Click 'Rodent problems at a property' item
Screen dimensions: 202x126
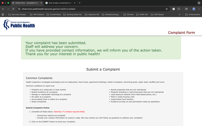click(44, 92)
